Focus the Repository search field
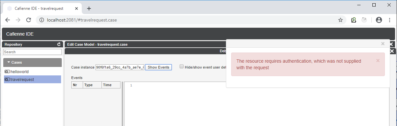397x126 pixels. (33, 52)
